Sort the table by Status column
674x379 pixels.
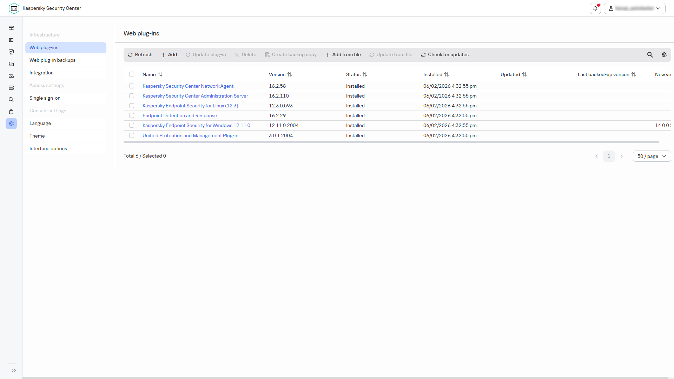point(356,74)
